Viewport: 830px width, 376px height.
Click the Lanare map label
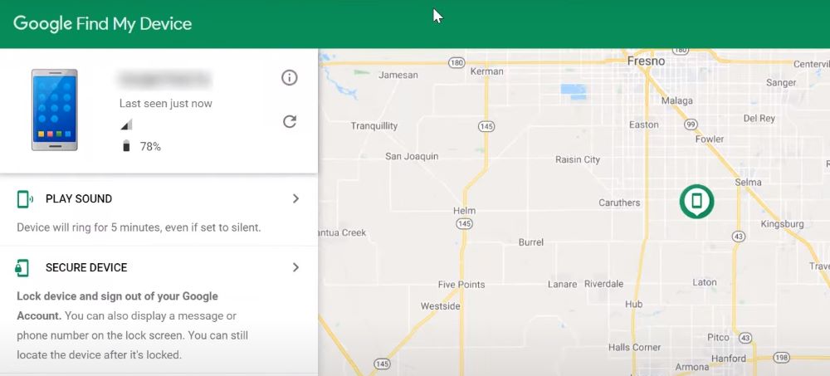[562, 285]
